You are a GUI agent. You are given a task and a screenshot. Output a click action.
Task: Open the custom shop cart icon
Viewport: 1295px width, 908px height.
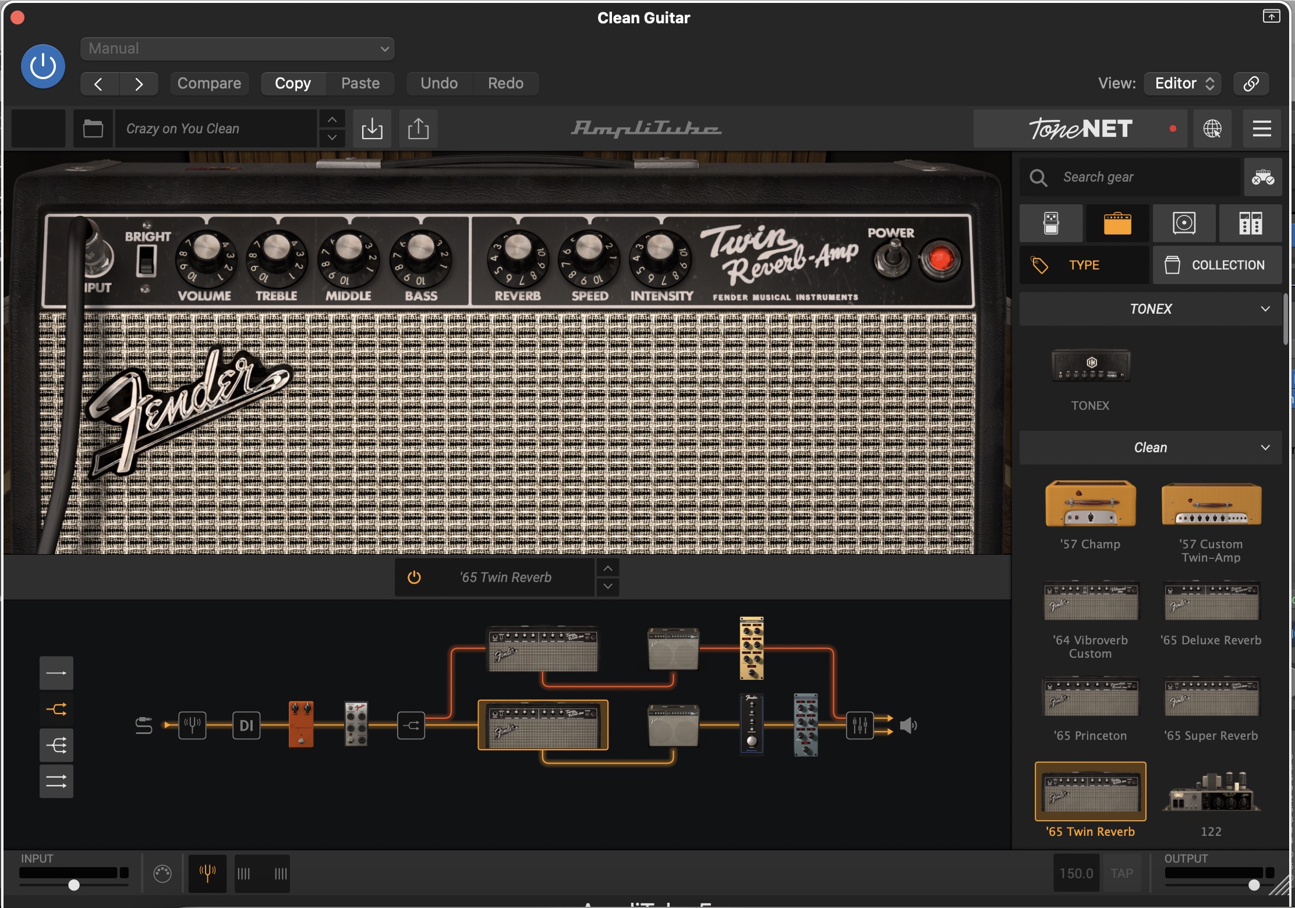click(x=1263, y=177)
